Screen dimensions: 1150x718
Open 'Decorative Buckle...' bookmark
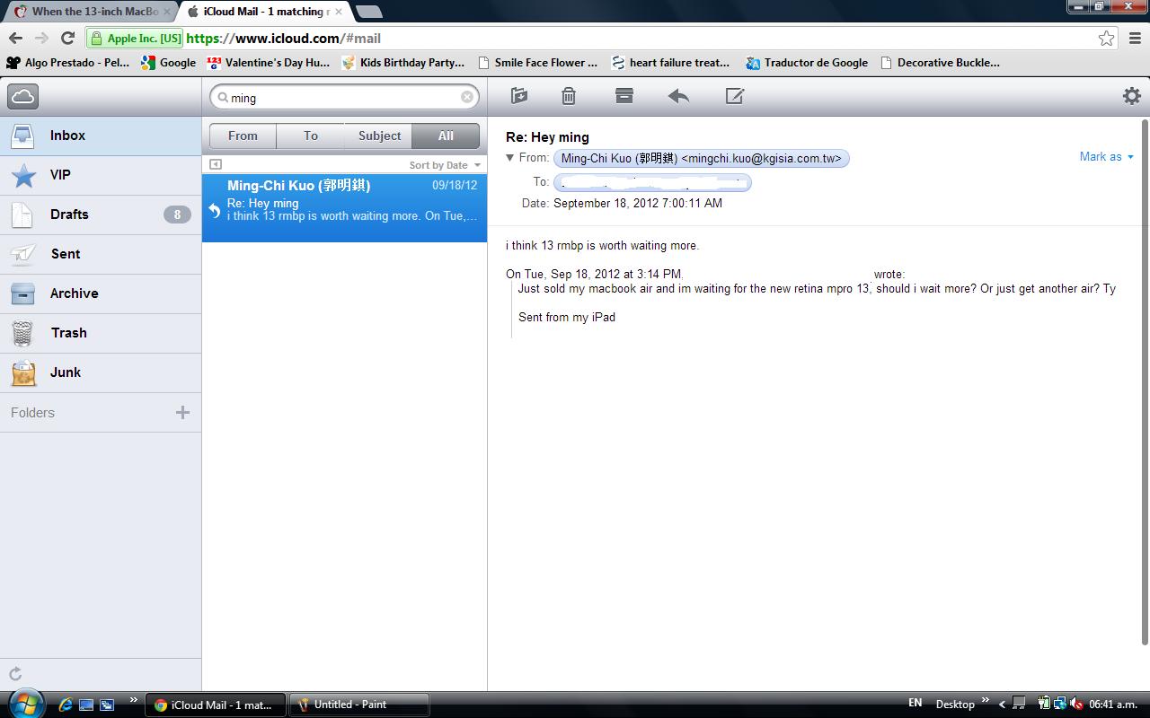coord(940,63)
